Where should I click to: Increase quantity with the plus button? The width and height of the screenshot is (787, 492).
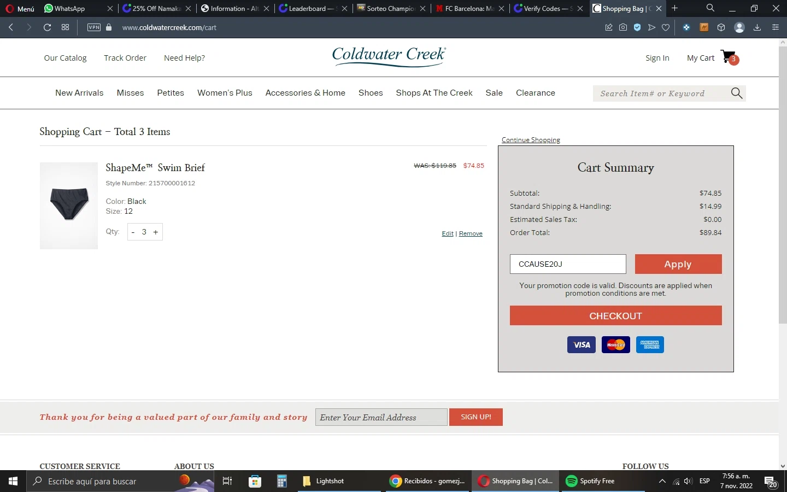(x=156, y=232)
